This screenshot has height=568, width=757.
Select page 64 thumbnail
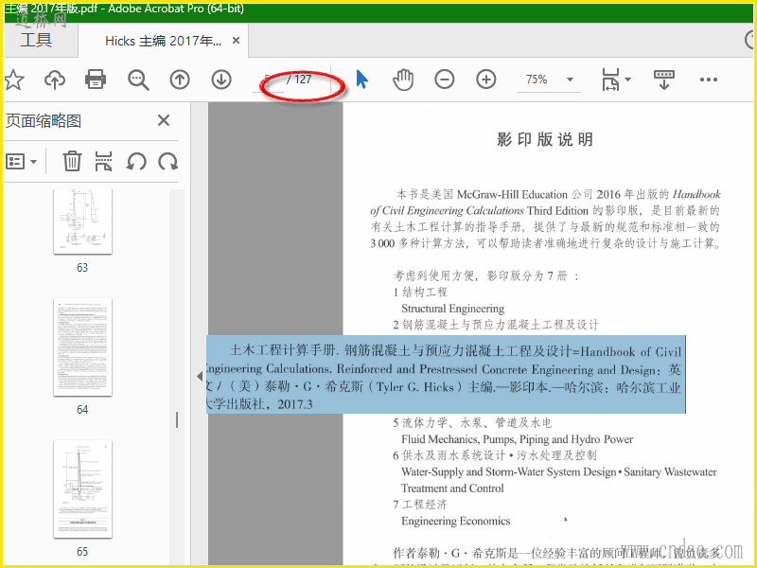click(x=82, y=347)
